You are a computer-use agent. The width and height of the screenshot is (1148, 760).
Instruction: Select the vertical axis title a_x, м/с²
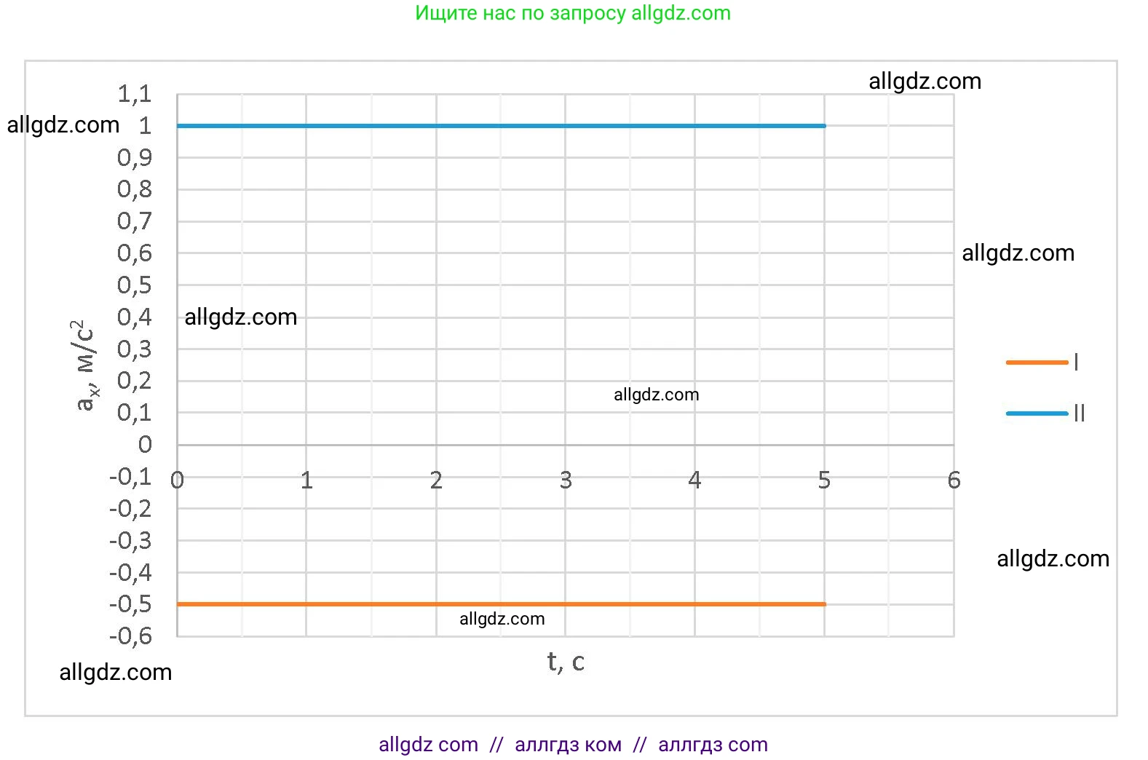[x=84, y=365]
